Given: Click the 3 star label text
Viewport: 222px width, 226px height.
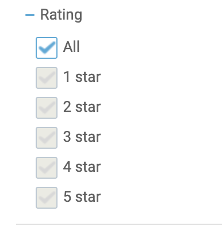Looking at the screenshot, I should (82, 137).
